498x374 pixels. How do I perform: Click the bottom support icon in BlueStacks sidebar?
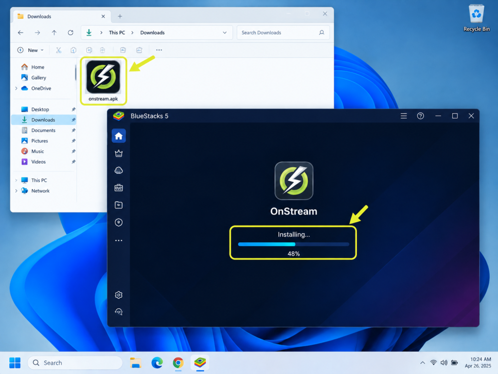pos(119,312)
